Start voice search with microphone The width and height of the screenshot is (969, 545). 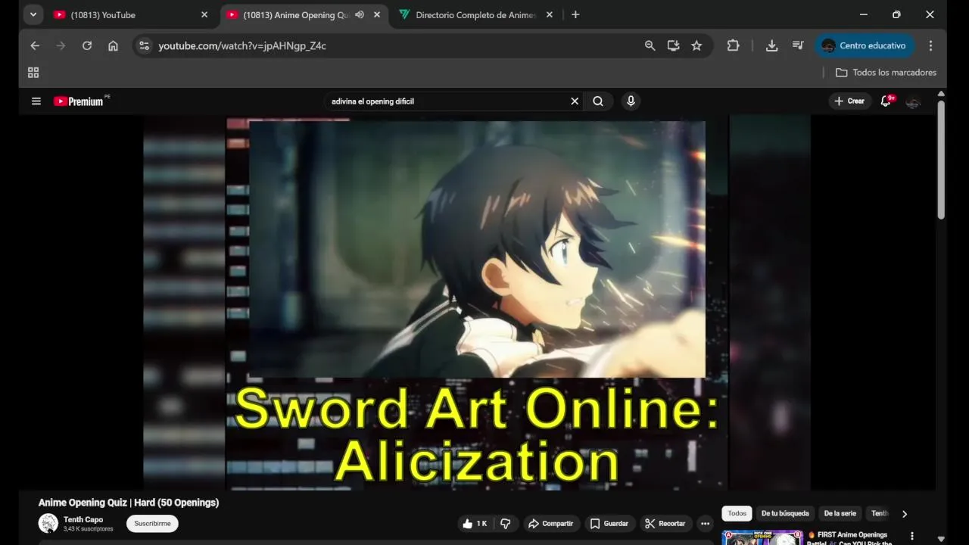(x=631, y=101)
